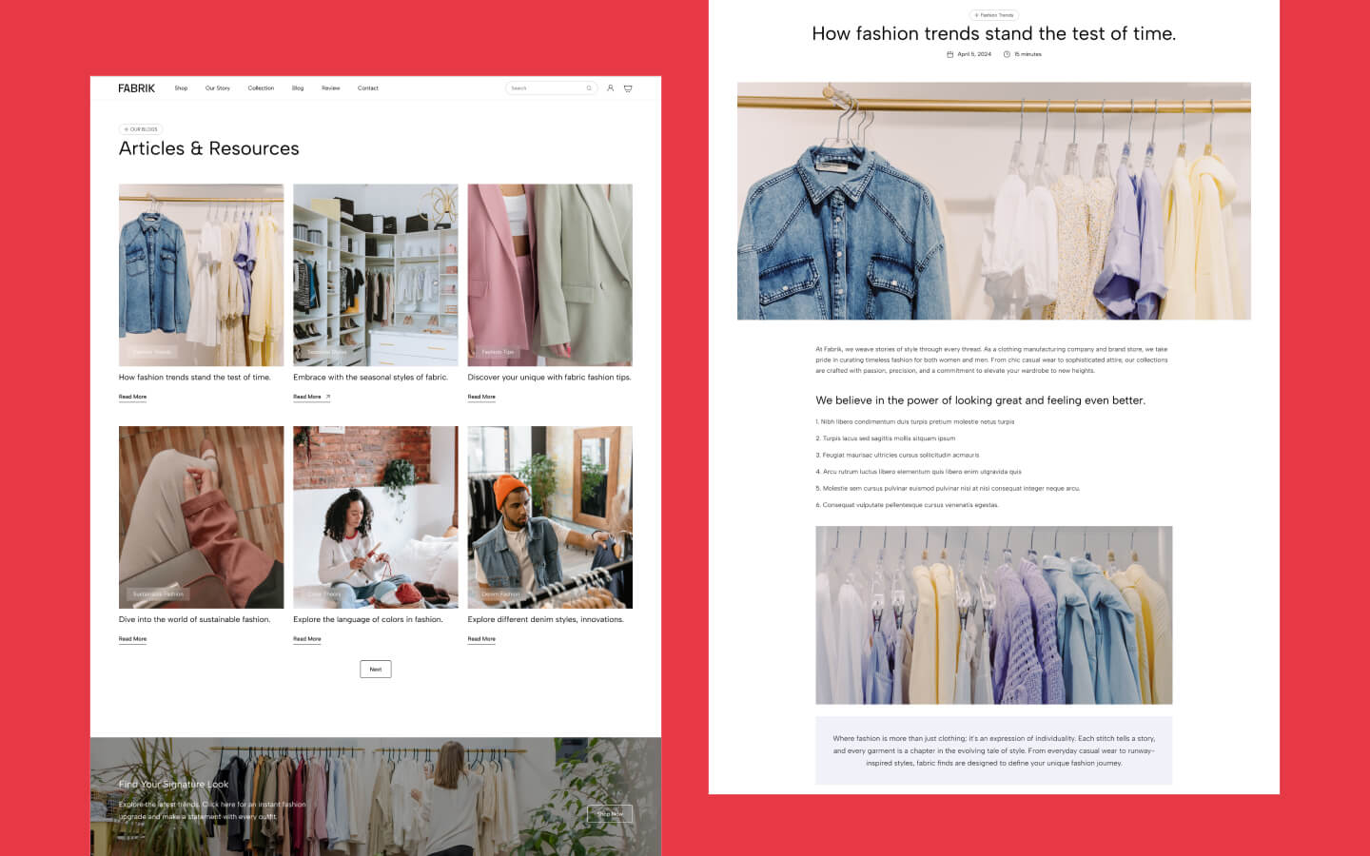The width and height of the screenshot is (1370, 856).
Task: Select the Blog navigation item
Action: (x=298, y=88)
